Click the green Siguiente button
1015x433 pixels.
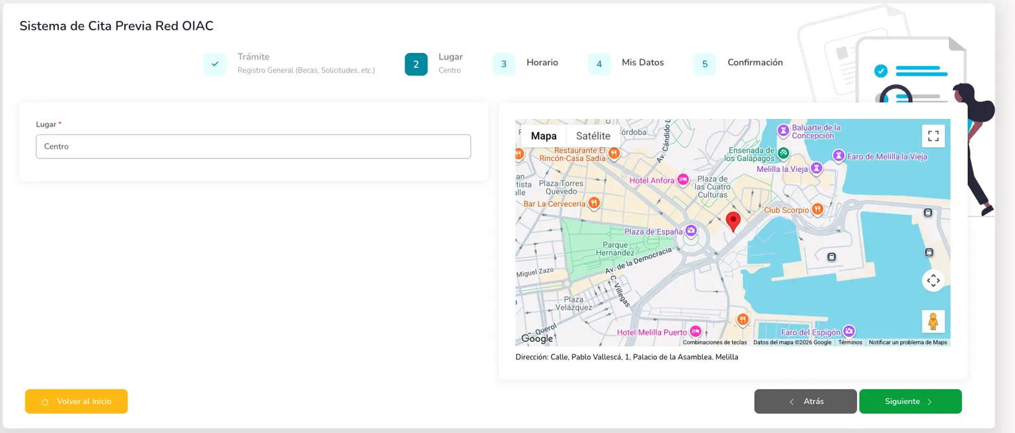(x=910, y=401)
